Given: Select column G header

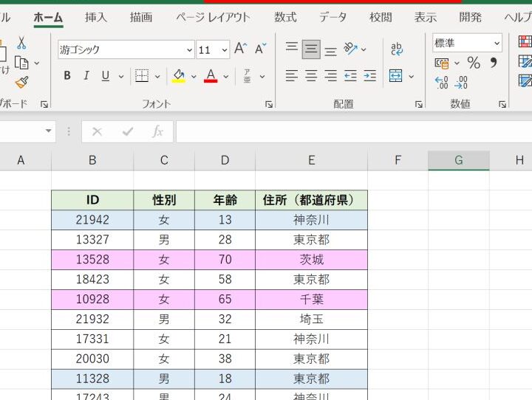Looking at the screenshot, I should click(458, 160).
